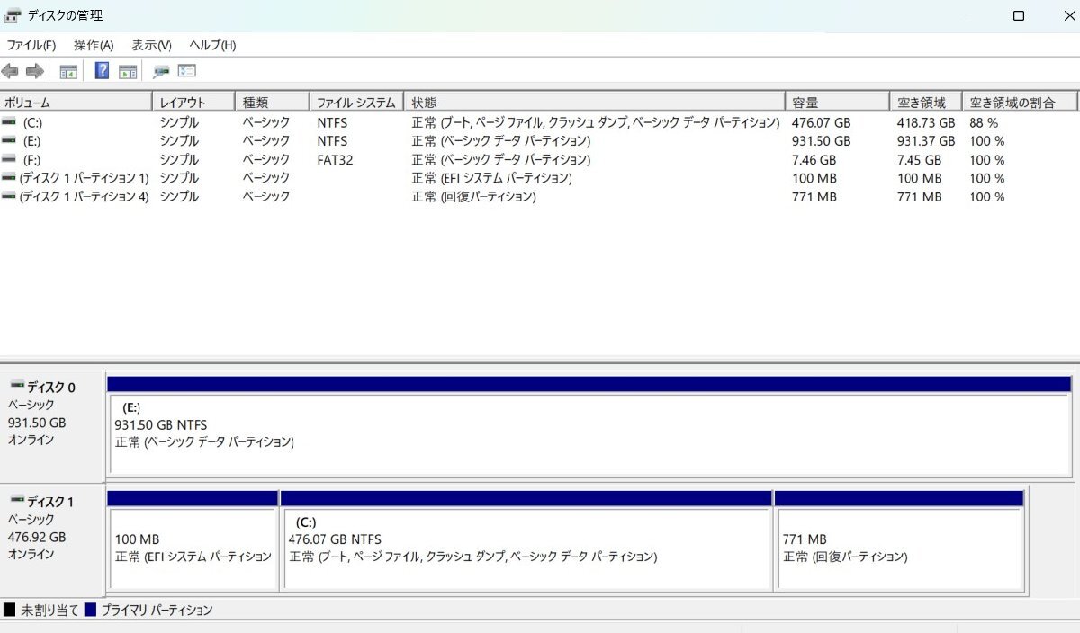Click the 7.45 GB free space cell
This screenshot has height=633, width=1080.
click(919, 159)
